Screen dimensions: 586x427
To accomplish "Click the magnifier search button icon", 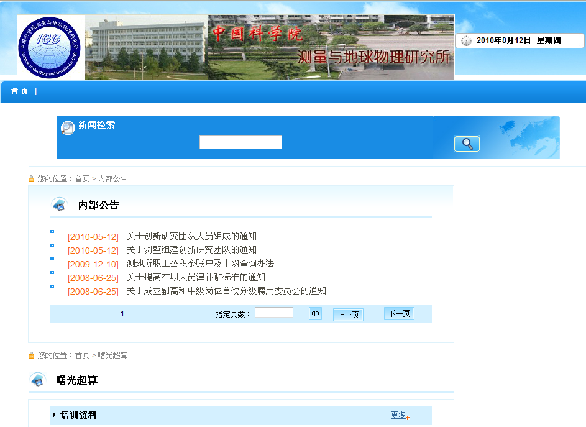I will click(x=467, y=144).
